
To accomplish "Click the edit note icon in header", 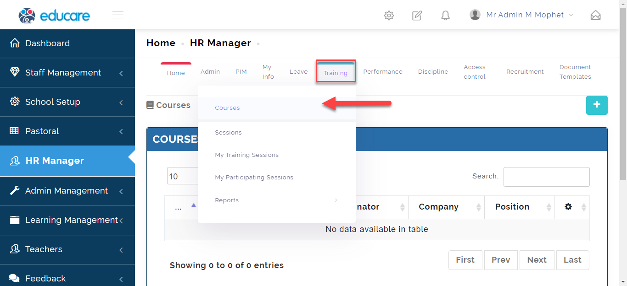I will (417, 16).
